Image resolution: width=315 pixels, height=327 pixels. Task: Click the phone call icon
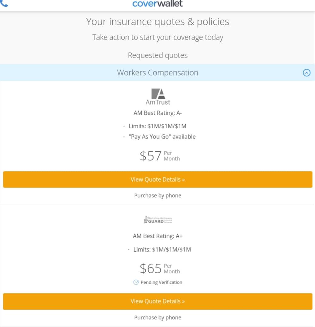point(4,3)
